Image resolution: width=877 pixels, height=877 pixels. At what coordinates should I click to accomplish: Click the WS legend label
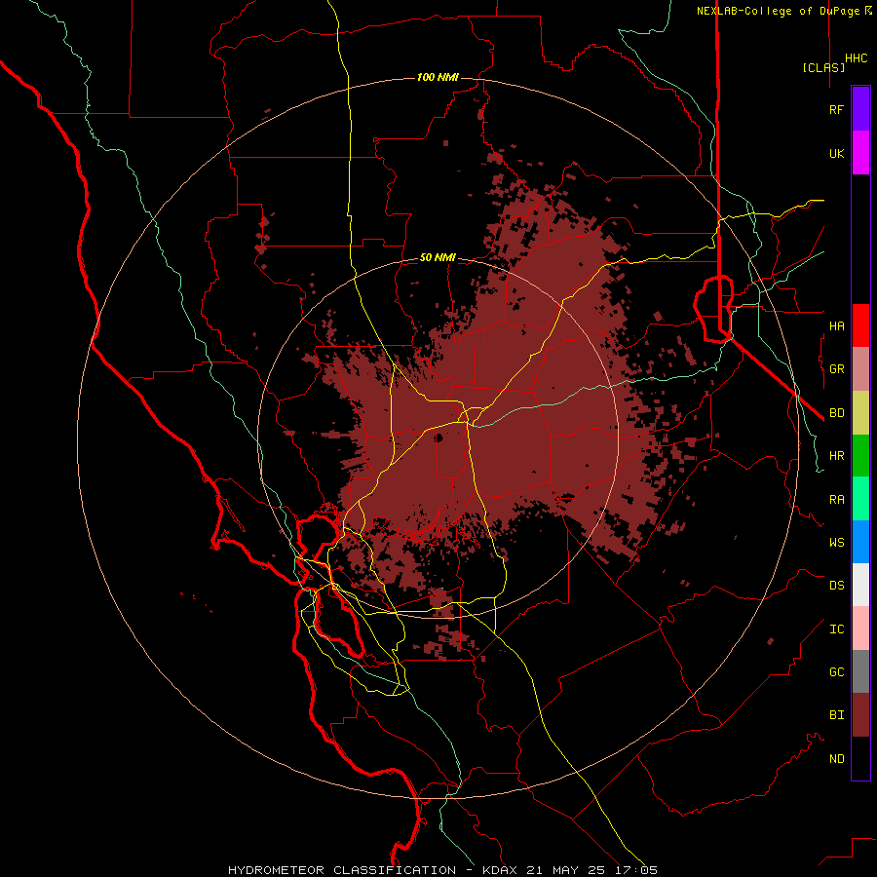[836, 542]
